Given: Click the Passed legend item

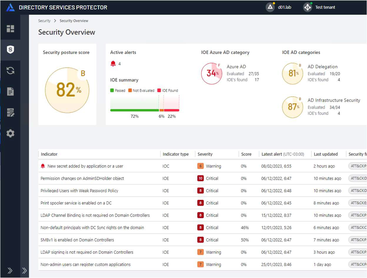Looking at the screenshot, I should click(x=118, y=91).
